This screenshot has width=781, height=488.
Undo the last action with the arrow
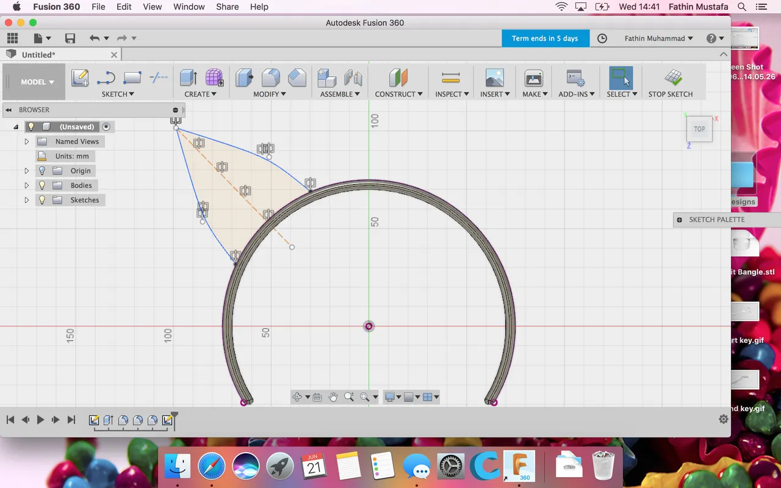pyautogui.click(x=94, y=38)
